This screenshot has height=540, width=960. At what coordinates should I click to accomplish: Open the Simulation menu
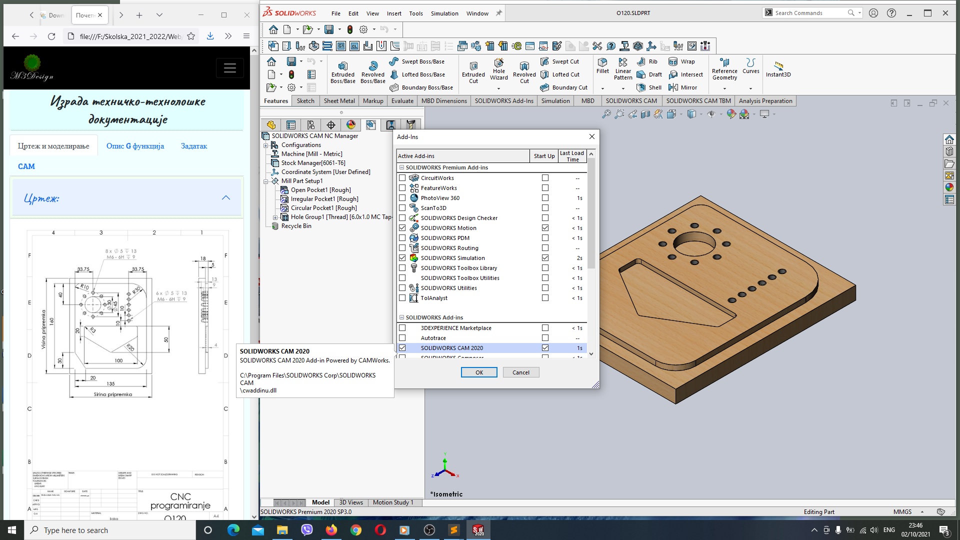pos(444,13)
